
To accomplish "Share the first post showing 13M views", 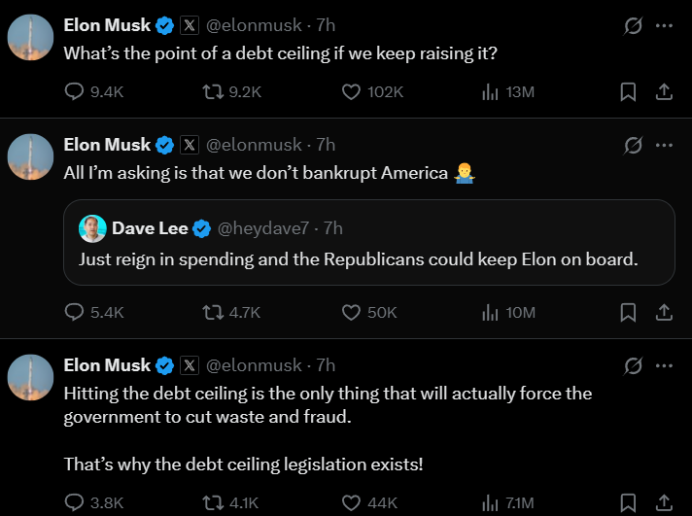I will 665,91.
